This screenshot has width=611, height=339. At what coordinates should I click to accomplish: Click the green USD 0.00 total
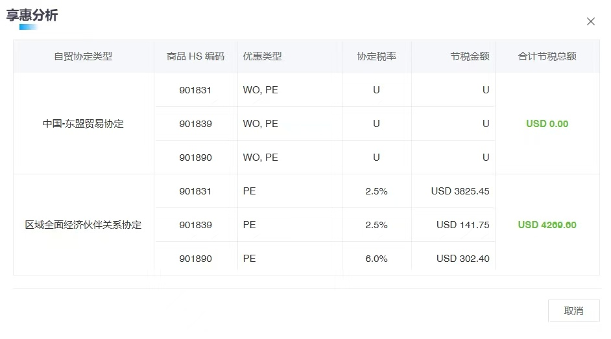pyautogui.click(x=547, y=124)
